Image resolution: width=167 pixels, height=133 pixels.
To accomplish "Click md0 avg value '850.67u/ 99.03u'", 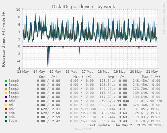I will point(114,101).
